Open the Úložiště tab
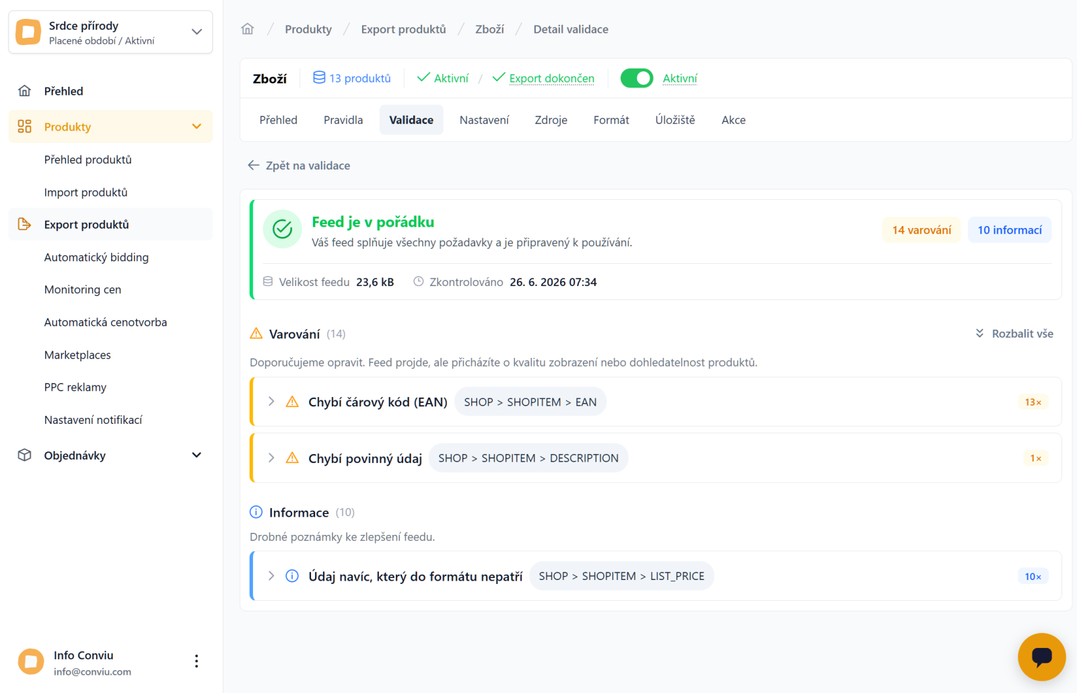This screenshot has height=693, width=1077. [675, 120]
